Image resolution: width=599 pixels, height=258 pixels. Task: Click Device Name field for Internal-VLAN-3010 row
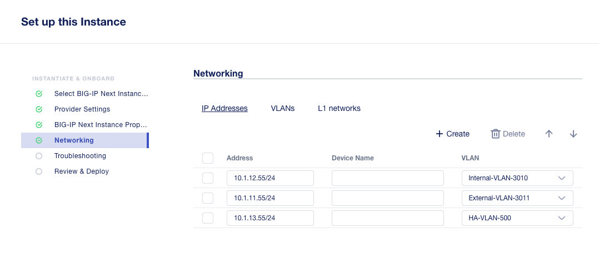[388, 178]
